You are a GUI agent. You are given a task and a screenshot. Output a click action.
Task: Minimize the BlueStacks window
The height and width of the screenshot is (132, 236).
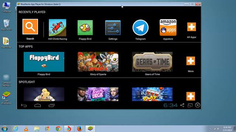coord(187,4)
